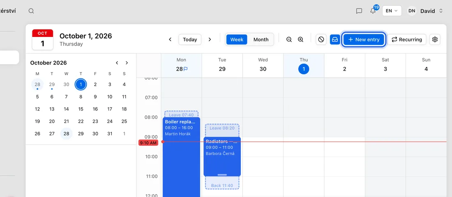Switch to Month view
This screenshot has width=452, height=197.
pos(261,39)
